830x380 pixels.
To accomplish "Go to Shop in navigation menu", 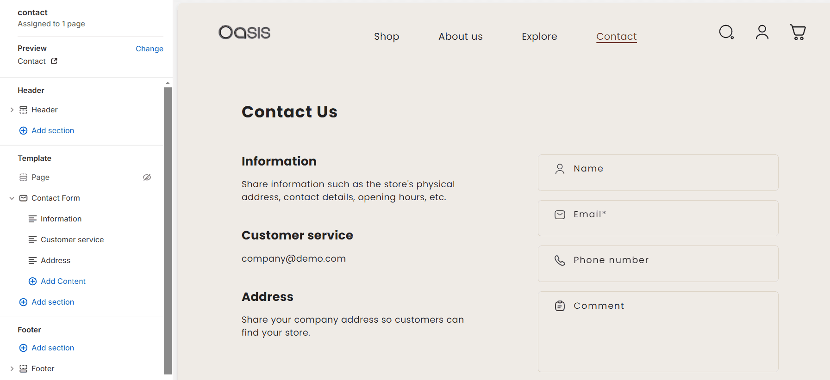I will pyautogui.click(x=387, y=37).
